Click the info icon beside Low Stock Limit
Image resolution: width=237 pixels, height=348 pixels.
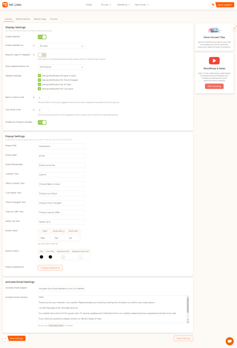click(34, 110)
